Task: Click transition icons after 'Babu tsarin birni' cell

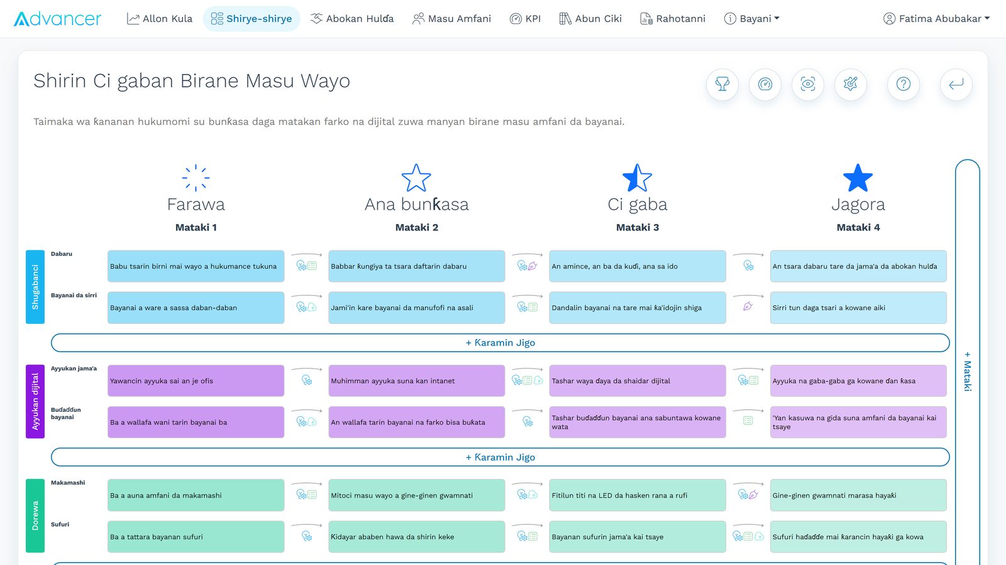Action: (x=306, y=266)
